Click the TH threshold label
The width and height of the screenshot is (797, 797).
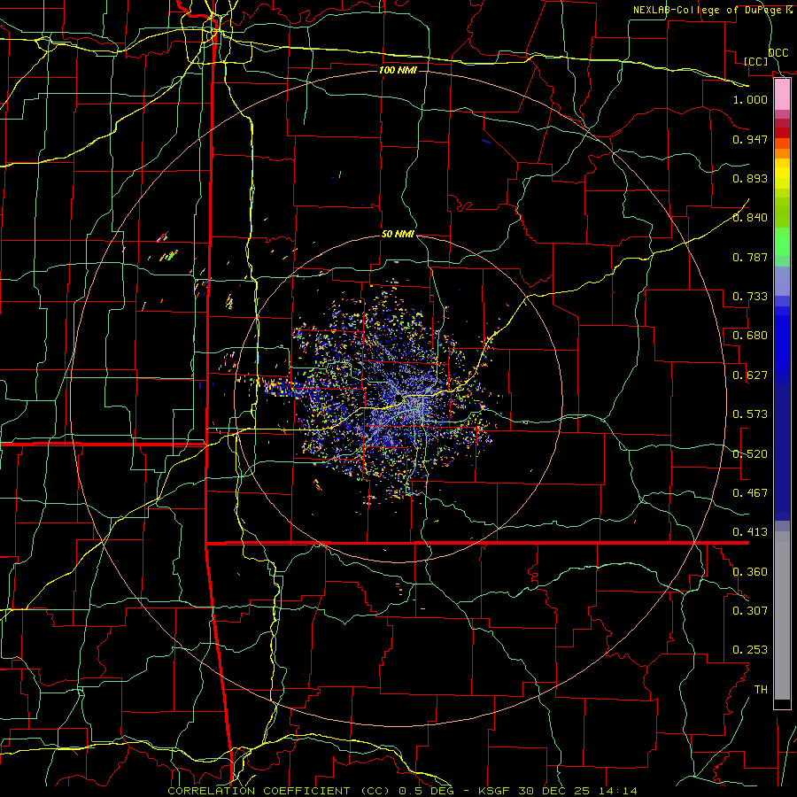pyautogui.click(x=761, y=690)
